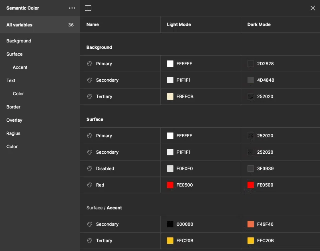Image resolution: width=320 pixels, height=251 pixels.
Task: Click the 36 variable count
Action: point(71,25)
